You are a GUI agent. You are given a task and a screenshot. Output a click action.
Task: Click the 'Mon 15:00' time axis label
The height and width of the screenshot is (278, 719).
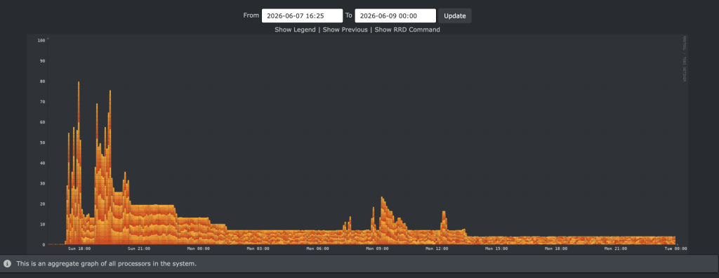[496, 249]
